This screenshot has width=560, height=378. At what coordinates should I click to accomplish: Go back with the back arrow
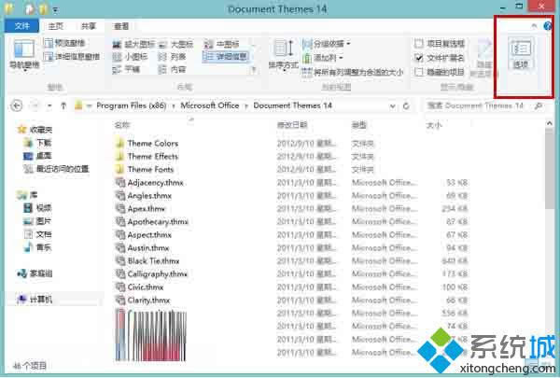point(17,105)
